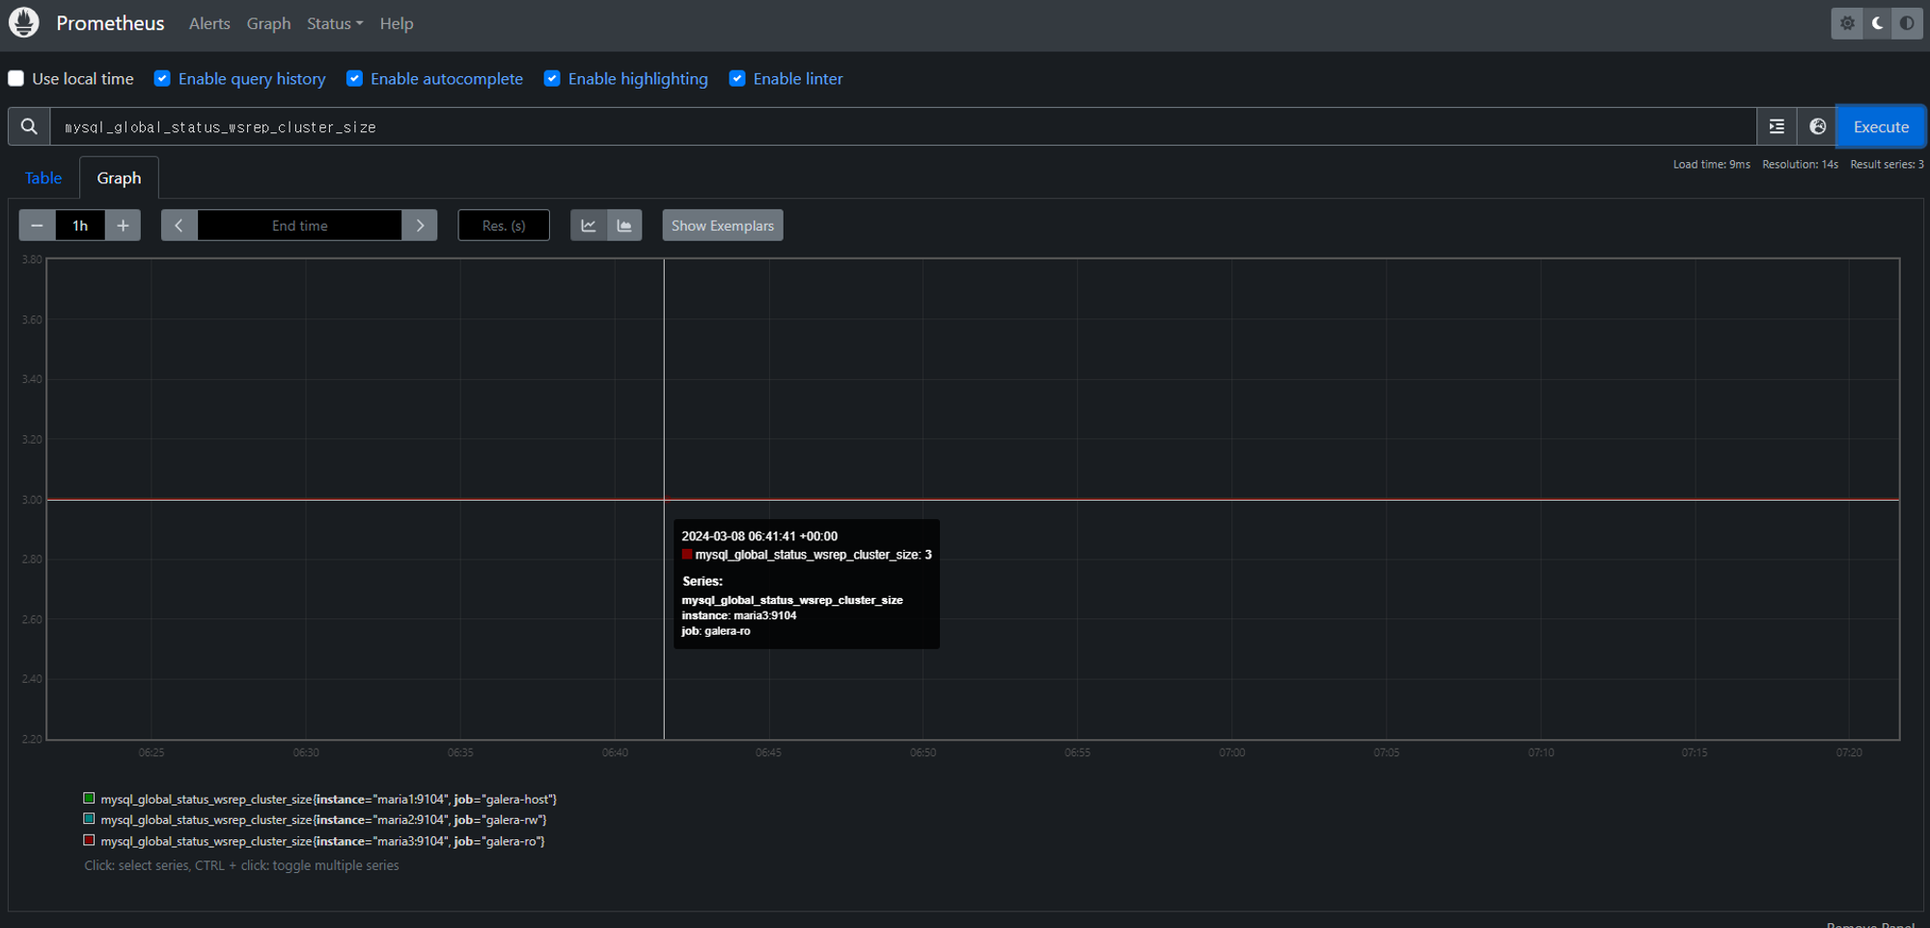Screen dimensions: 1930x928
Task: Click the Execute button
Action: coord(1881,126)
